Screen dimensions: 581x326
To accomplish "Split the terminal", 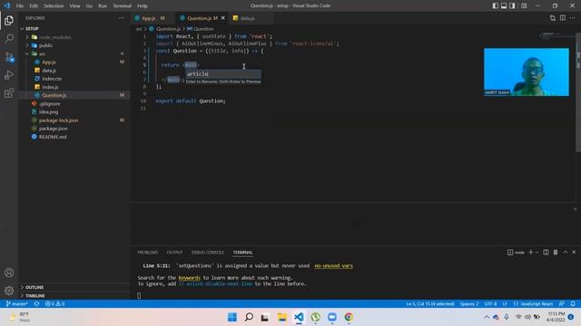I will point(546,252).
